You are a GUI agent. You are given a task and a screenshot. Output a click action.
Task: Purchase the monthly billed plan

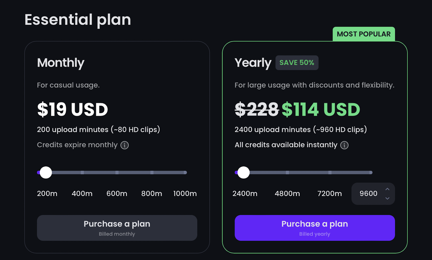click(x=117, y=228)
